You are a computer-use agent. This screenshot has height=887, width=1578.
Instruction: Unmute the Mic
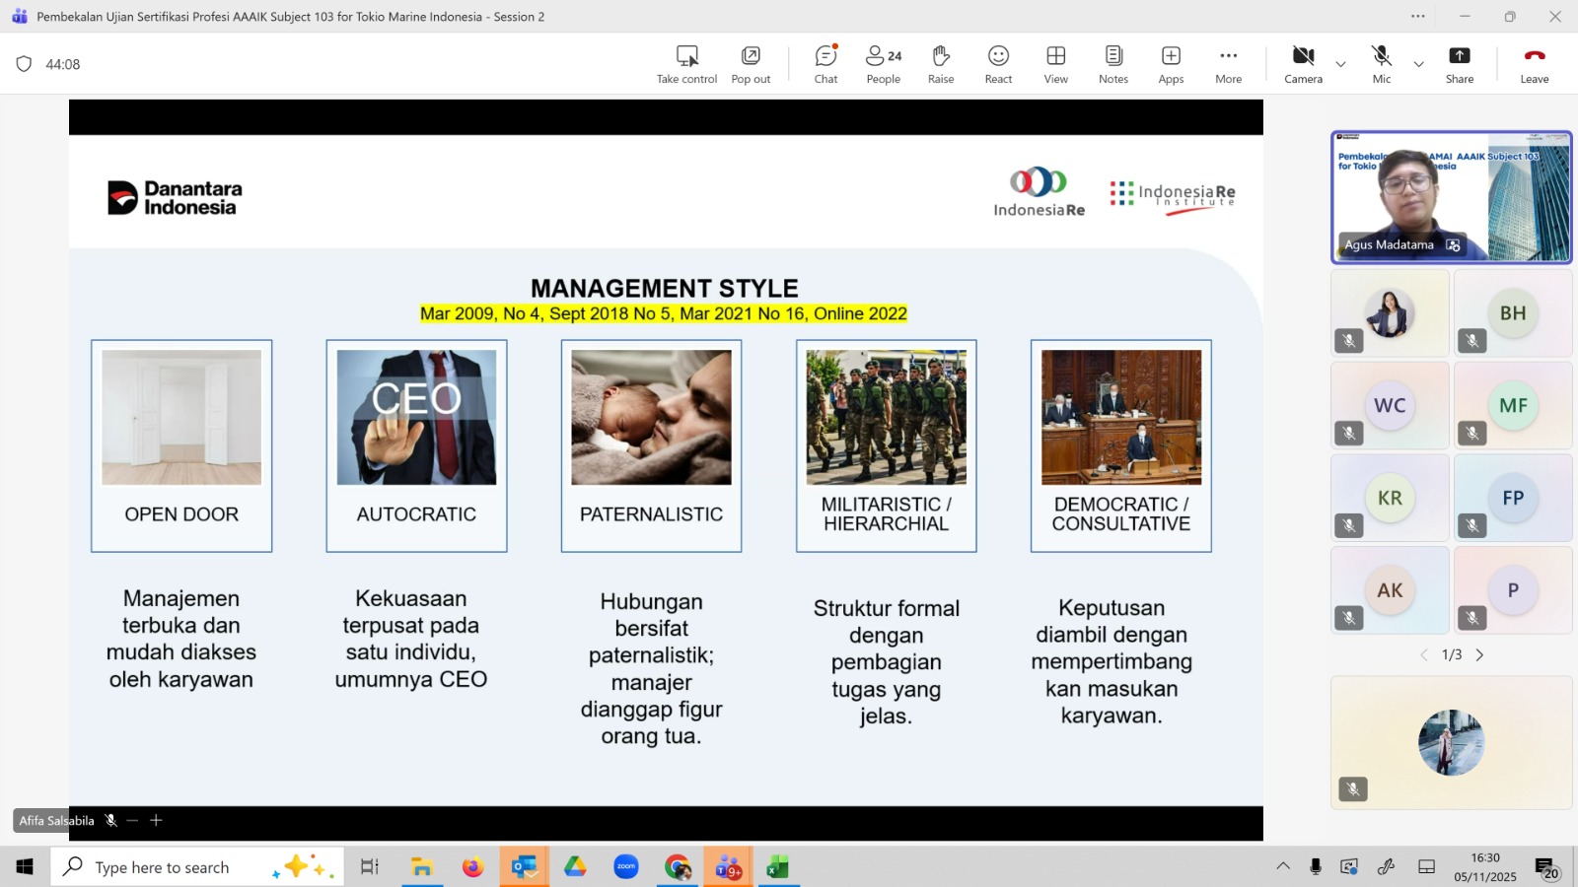[x=1381, y=64]
